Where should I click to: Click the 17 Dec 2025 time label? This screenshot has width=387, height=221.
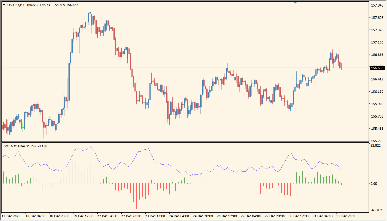coord(11,216)
